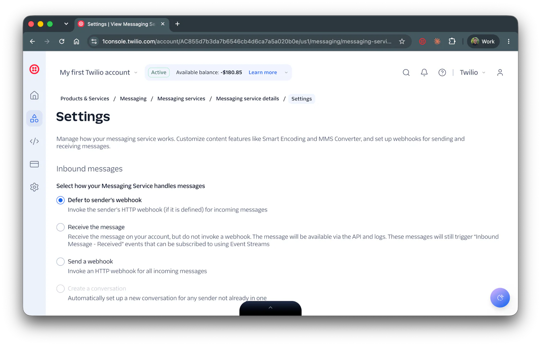Click the browser home button
This screenshot has width=541, height=346.
[x=76, y=41]
